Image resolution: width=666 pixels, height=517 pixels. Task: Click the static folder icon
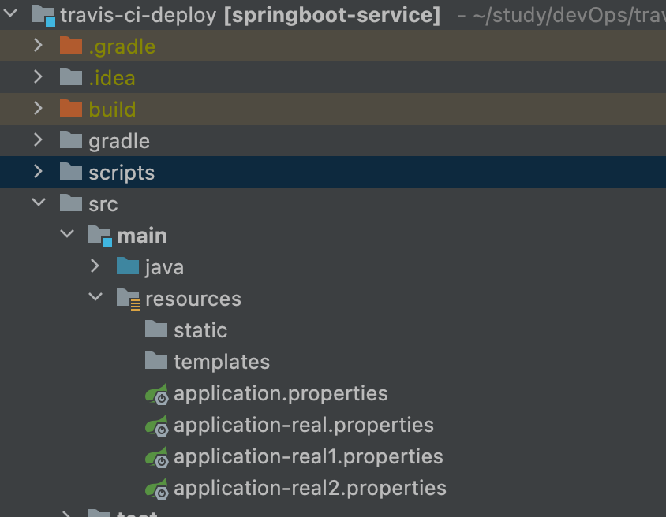coord(156,329)
